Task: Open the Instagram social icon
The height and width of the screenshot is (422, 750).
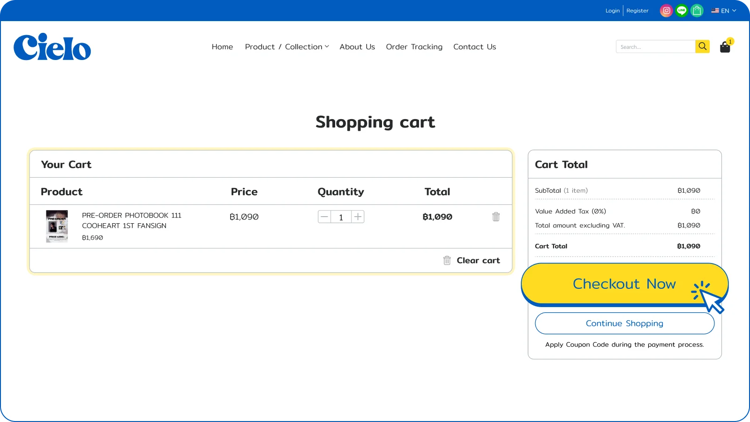Action: pyautogui.click(x=666, y=10)
